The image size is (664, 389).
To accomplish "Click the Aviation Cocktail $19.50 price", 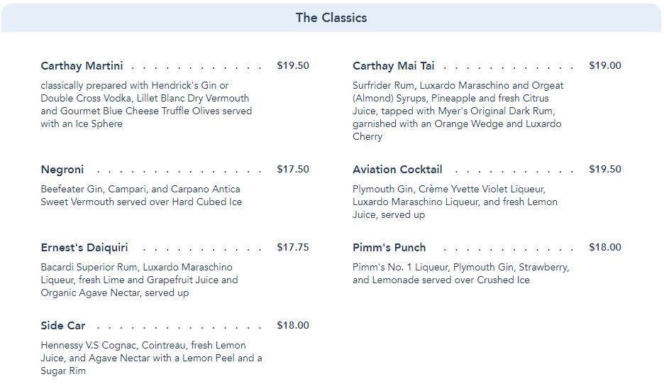I will (604, 170).
